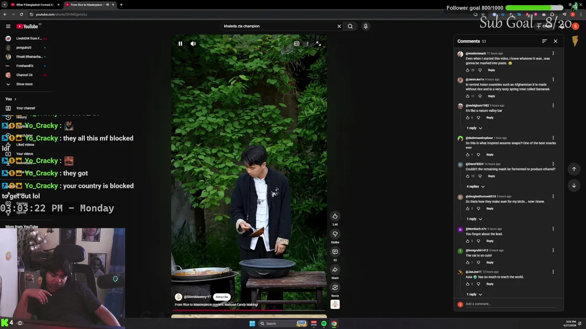Image resolution: width=586 pixels, height=329 pixels.
Task: Start a search with your voice
Action: (366, 26)
